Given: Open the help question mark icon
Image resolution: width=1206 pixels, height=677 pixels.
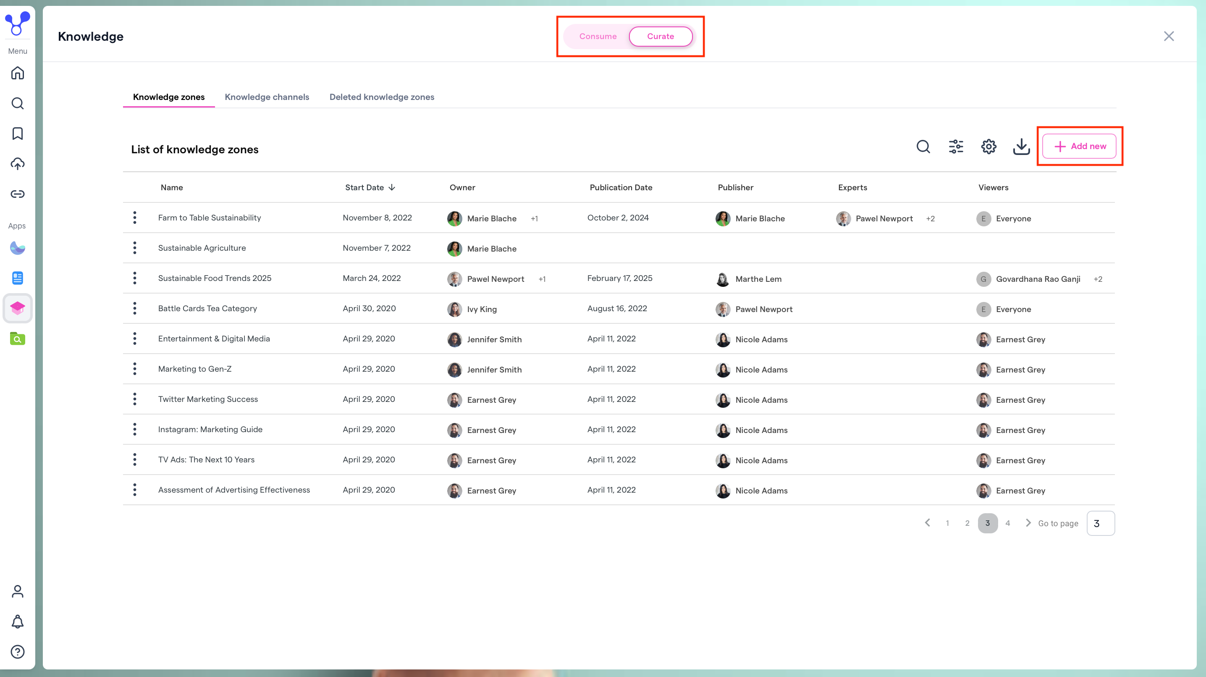Looking at the screenshot, I should point(17,652).
